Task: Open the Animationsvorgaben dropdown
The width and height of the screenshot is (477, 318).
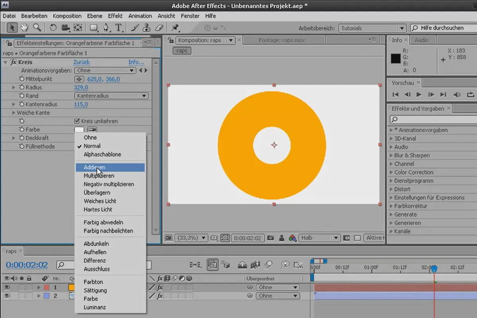Action: 105,70
